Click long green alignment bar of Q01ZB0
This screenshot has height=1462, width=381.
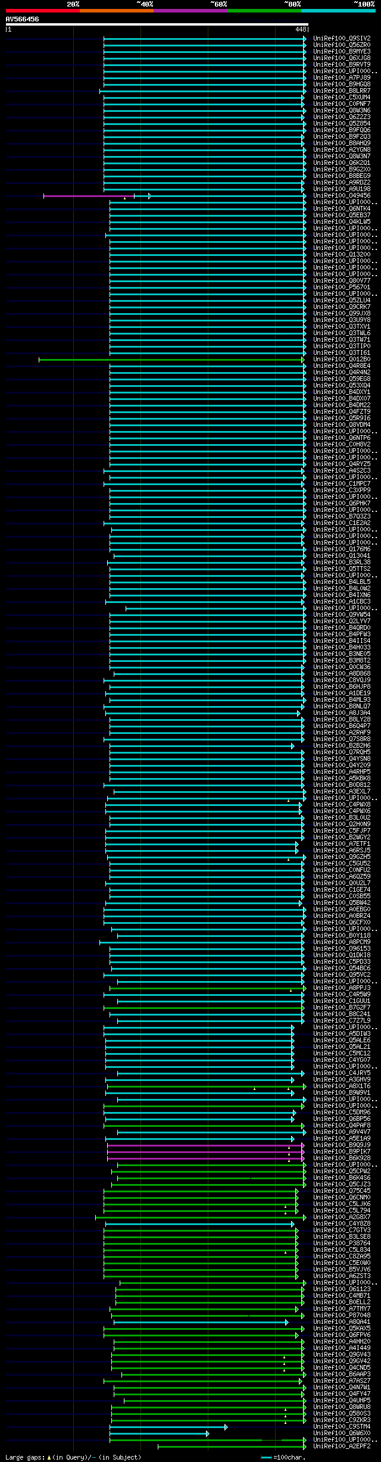[171, 360]
